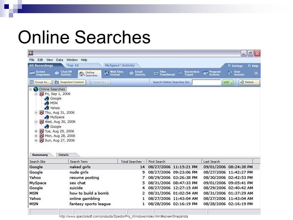Open the Help menu
This screenshot has width=293, height=220.
pyautogui.click(x=84, y=60)
